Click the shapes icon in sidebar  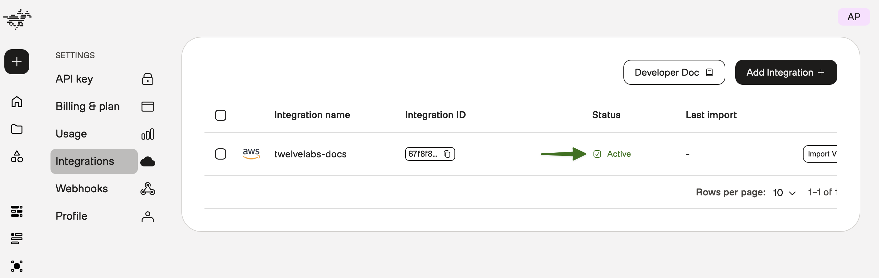pos(17,156)
